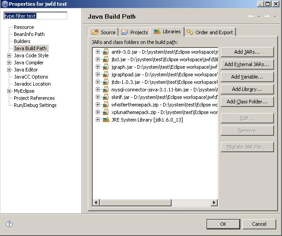Select JRE System Library [jdk1.6.0_13] text
This screenshot has height=236, width=282.
pos(147,120)
